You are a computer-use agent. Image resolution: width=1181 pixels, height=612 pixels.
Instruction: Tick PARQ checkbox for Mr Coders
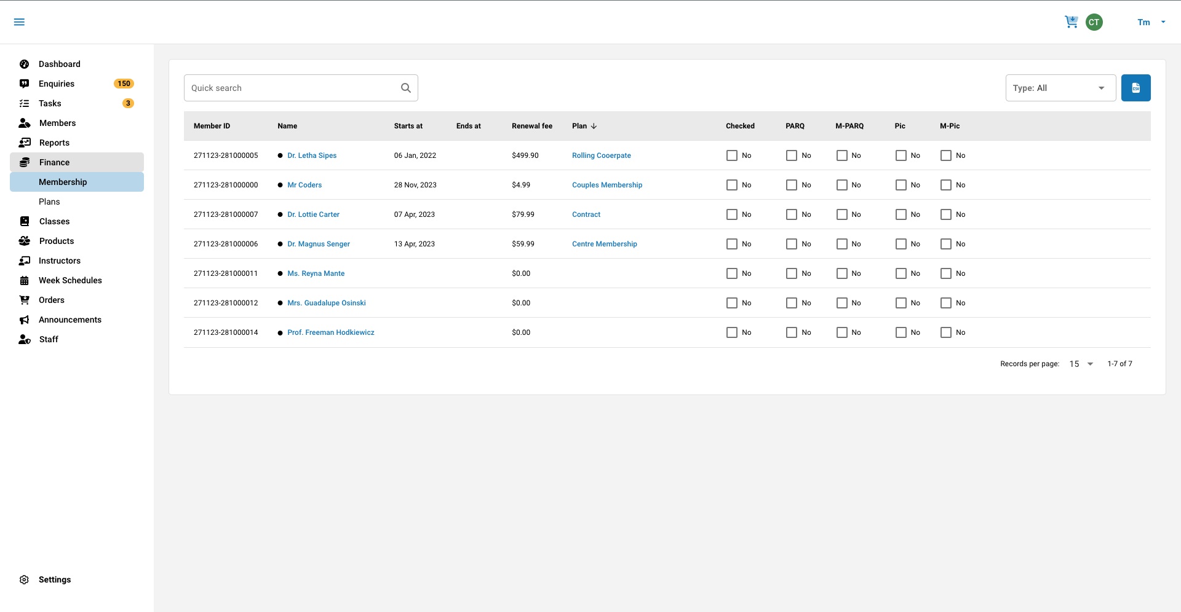pyautogui.click(x=791, y=185)
